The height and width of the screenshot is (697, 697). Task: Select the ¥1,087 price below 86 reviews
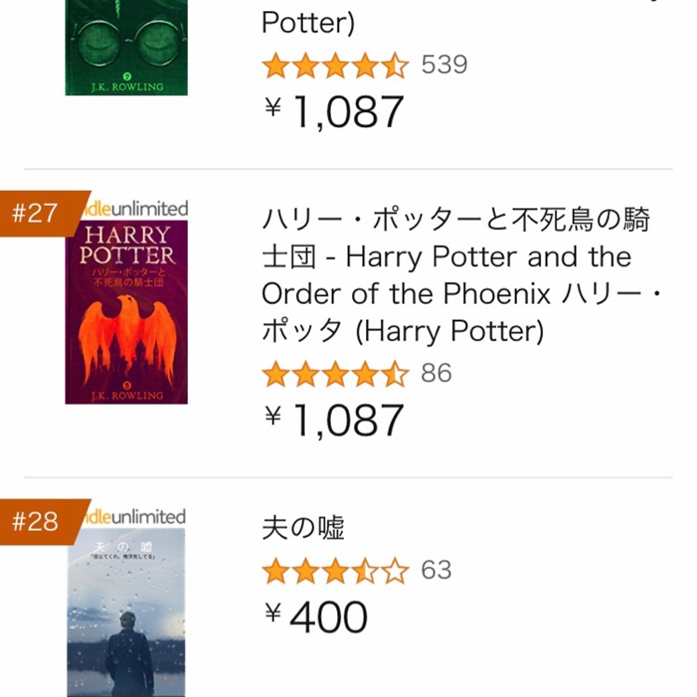coord(334,421)
